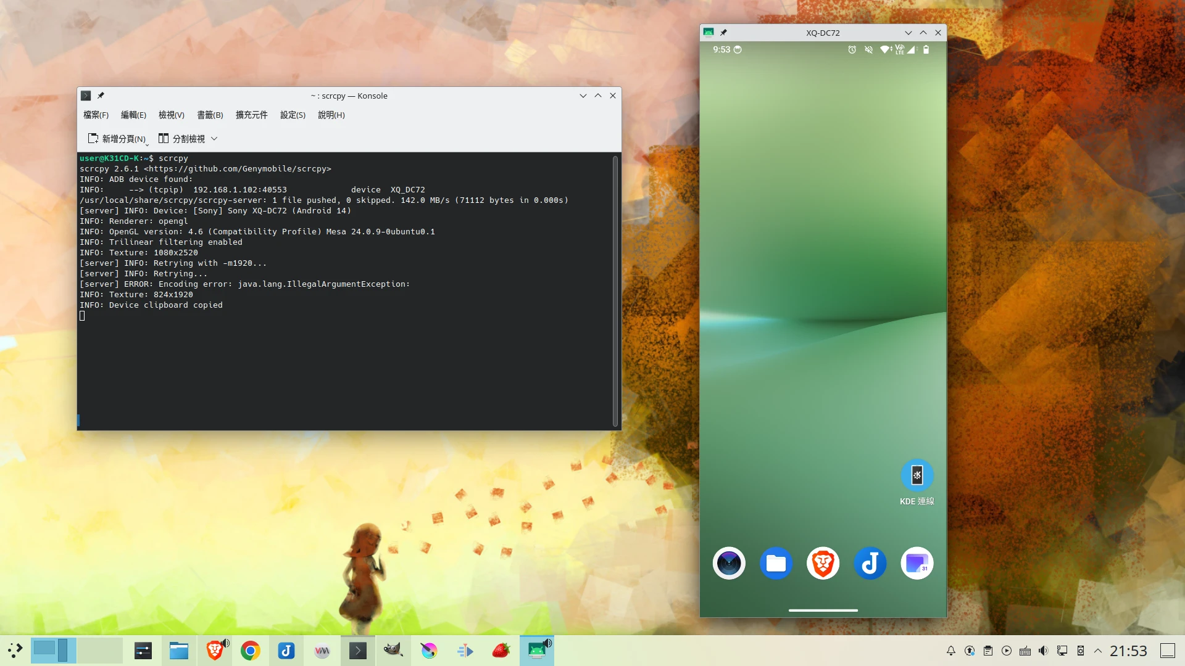Launch the phone's camera app

click(729, 563)
